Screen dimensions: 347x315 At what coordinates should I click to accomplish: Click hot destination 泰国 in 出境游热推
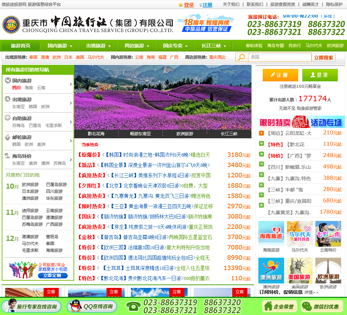(x=33, y=57)
